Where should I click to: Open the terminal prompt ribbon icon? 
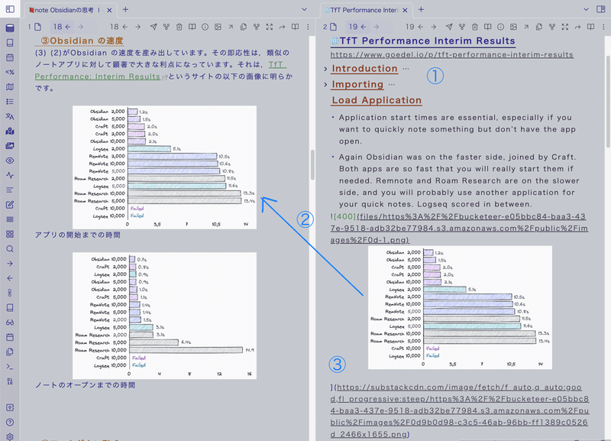(x=10, y=367)
